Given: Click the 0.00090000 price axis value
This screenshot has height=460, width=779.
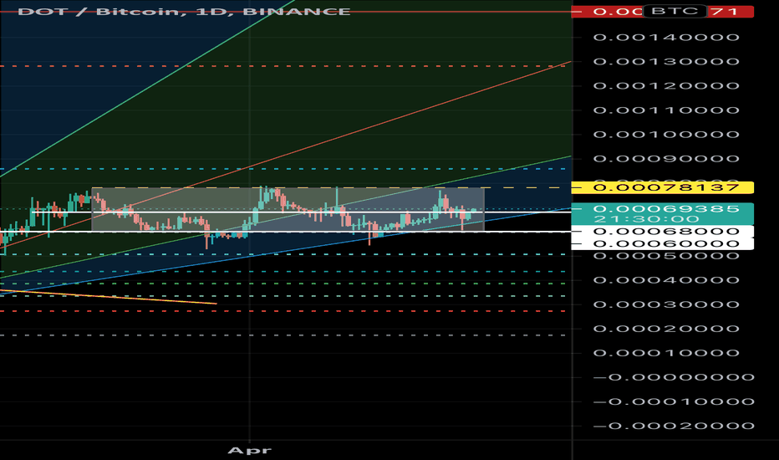Looking at the screenshot, I should 666,159.
